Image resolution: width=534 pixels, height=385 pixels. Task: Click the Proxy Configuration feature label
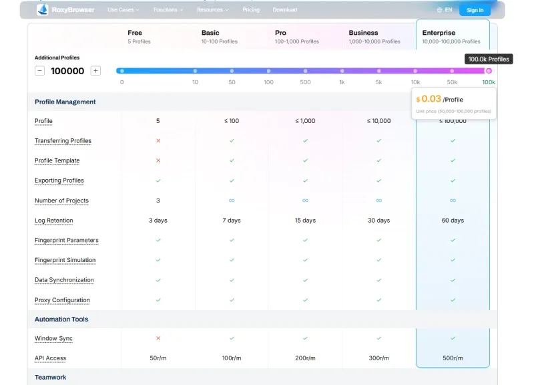tap(62, 300)
